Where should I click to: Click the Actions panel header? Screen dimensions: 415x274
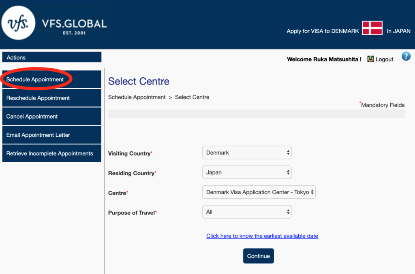coord(52,57)
